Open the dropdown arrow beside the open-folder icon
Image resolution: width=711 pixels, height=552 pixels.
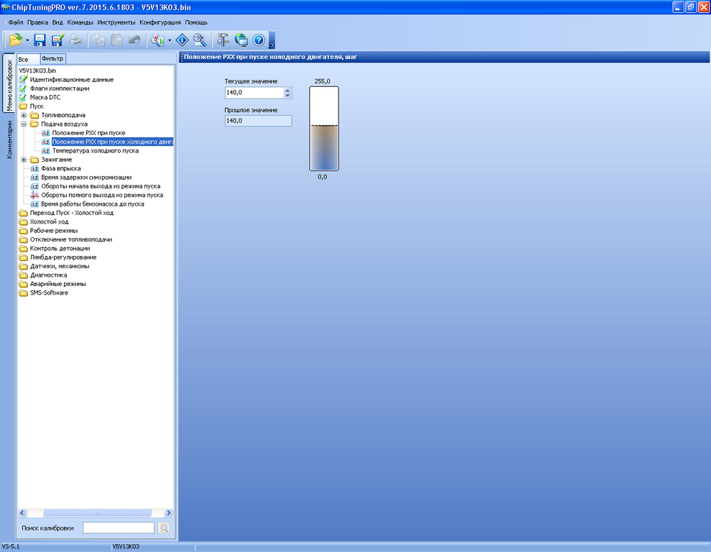(x=27, y=40)
